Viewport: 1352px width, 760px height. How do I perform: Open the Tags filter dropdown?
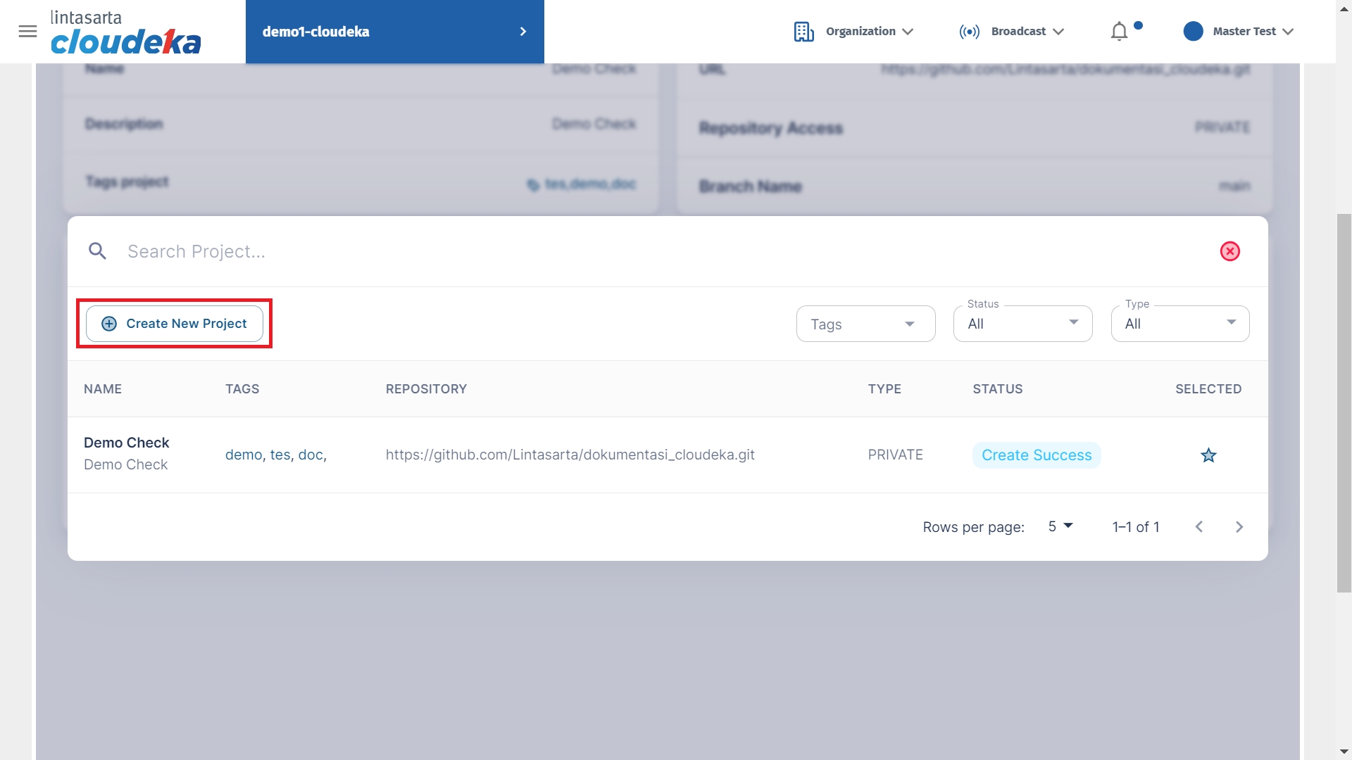(x=865, y=324)
